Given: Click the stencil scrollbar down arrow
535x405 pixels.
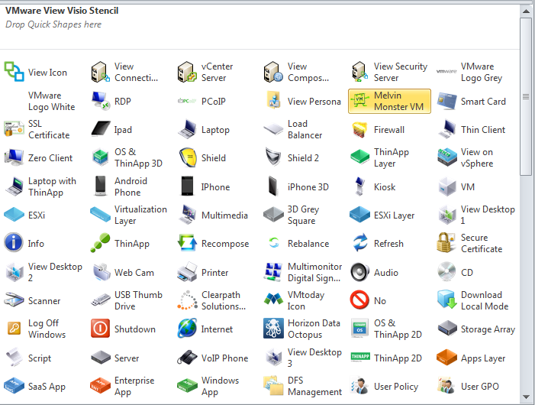Looking at the screenshot, I should tap(526, 397).
